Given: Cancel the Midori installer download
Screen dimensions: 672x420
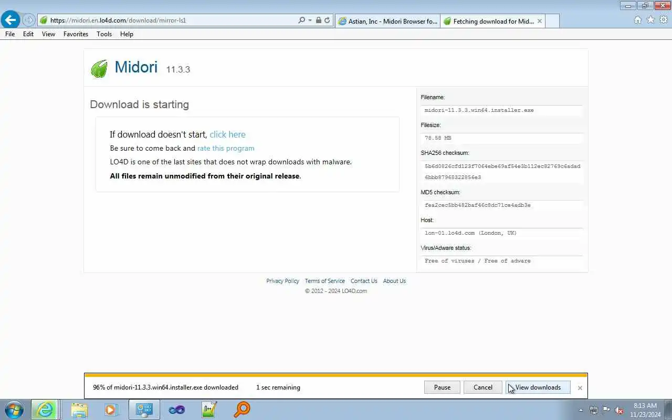Looking at the screenshot, I should [483, 387].
